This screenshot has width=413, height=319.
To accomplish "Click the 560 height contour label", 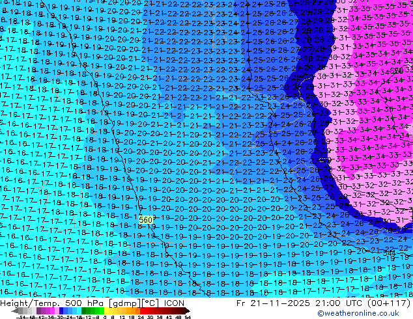I will click(x=146, y=220).
